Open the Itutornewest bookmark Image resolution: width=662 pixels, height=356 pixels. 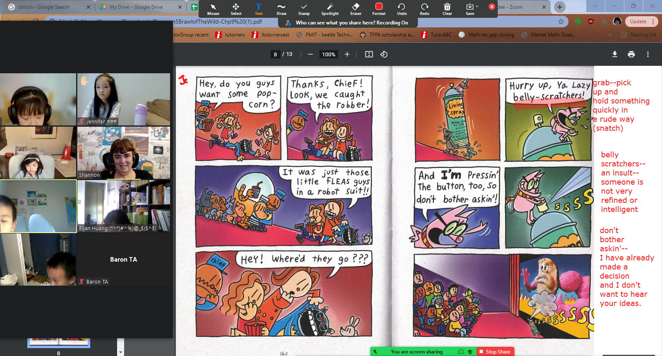point(271,35)
